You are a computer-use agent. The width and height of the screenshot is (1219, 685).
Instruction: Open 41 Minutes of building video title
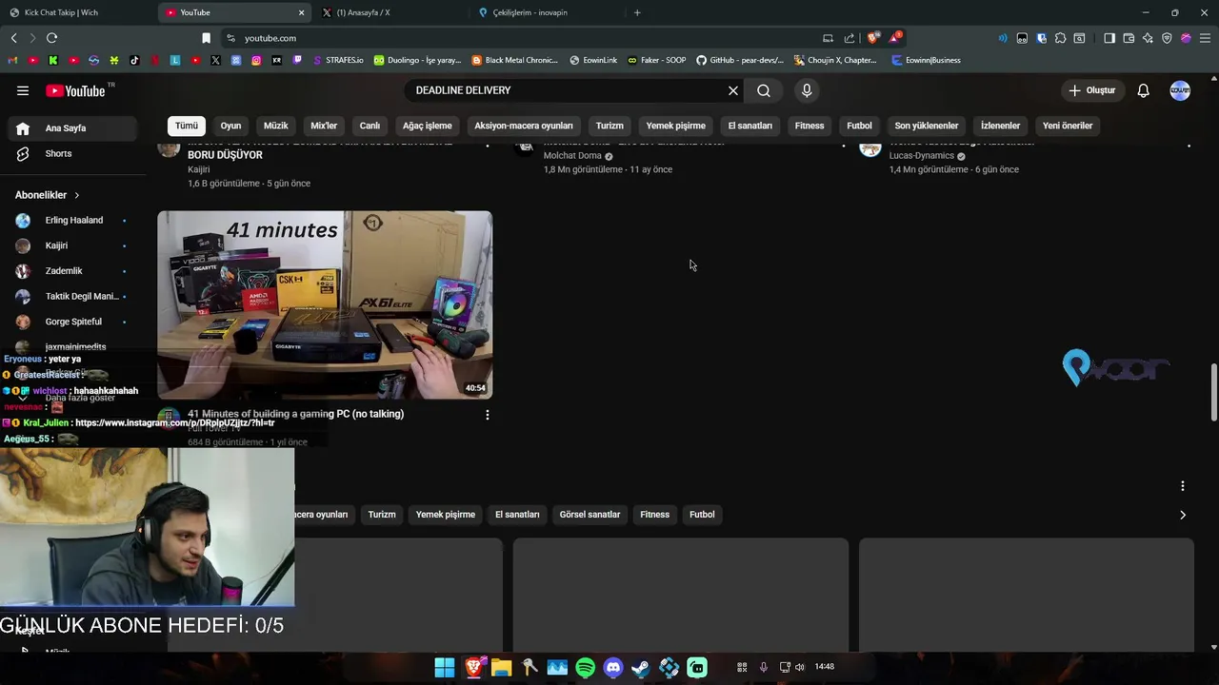(295, 414)
